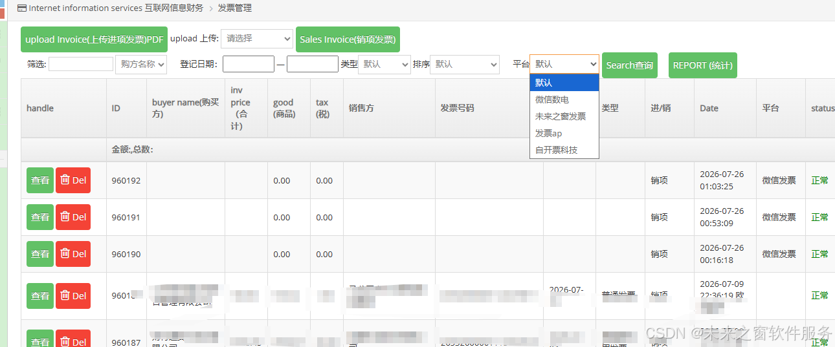
Task: Click the breadcrumb icon before Internet information services
Action: (22, 8)
